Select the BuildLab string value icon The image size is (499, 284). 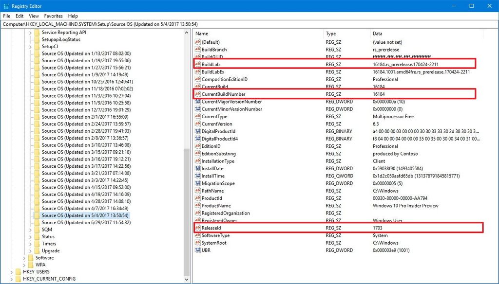point(197,64)
